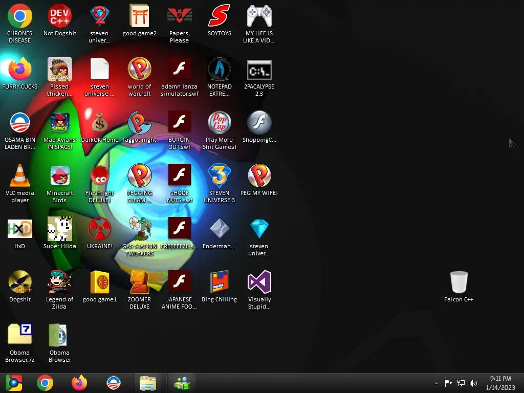Click the messenger people icon on taskbar

pos(182,383)
